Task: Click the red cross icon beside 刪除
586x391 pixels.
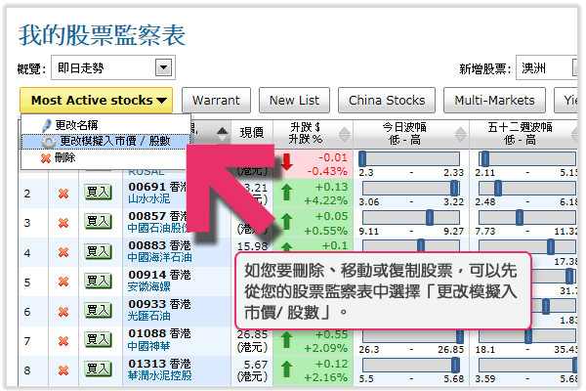Action: tap(46, 158)
